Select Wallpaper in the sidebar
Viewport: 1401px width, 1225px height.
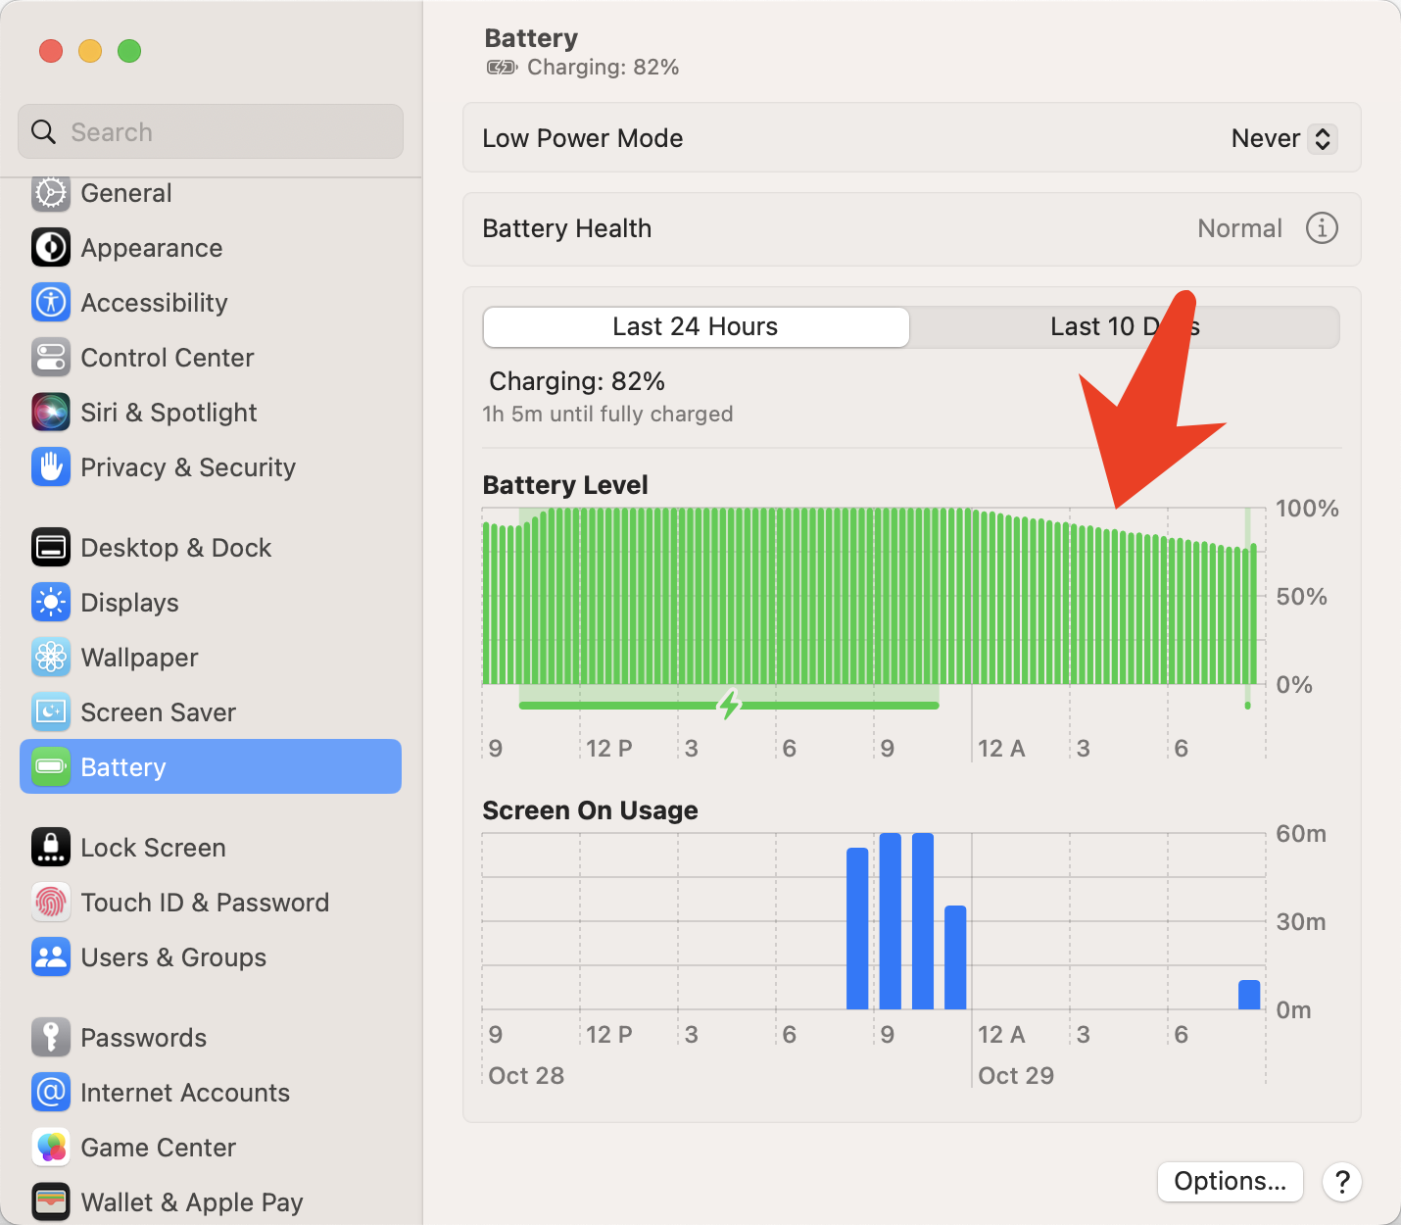(139, 658)
